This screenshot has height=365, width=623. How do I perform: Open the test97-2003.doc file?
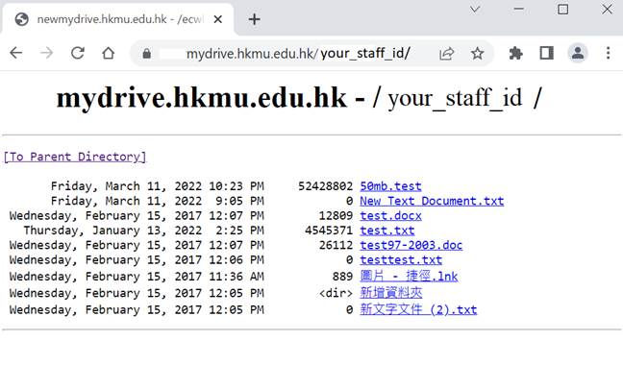411,245
